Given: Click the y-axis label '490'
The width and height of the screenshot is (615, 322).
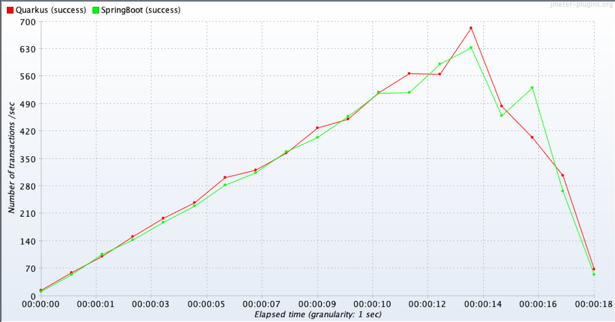Looking at the screenshot, I should point(28,104).
